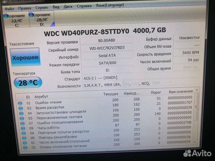Click the blue status orb for disk C:
Viewport: 215px width, 161px height.
[6, 16]
